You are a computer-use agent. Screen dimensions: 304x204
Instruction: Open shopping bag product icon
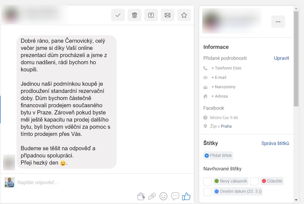pos(141,196)
